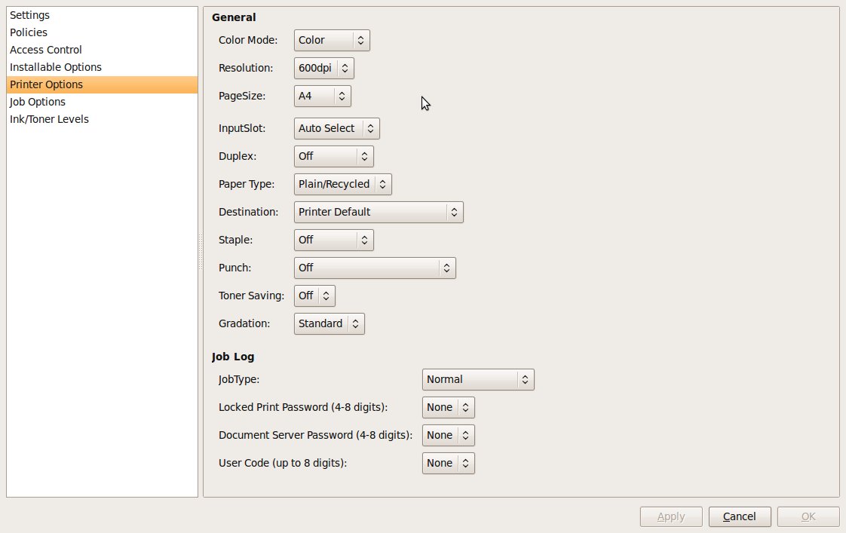Open the InputSlot Auto Select dropdown

[x=336, y=128]
